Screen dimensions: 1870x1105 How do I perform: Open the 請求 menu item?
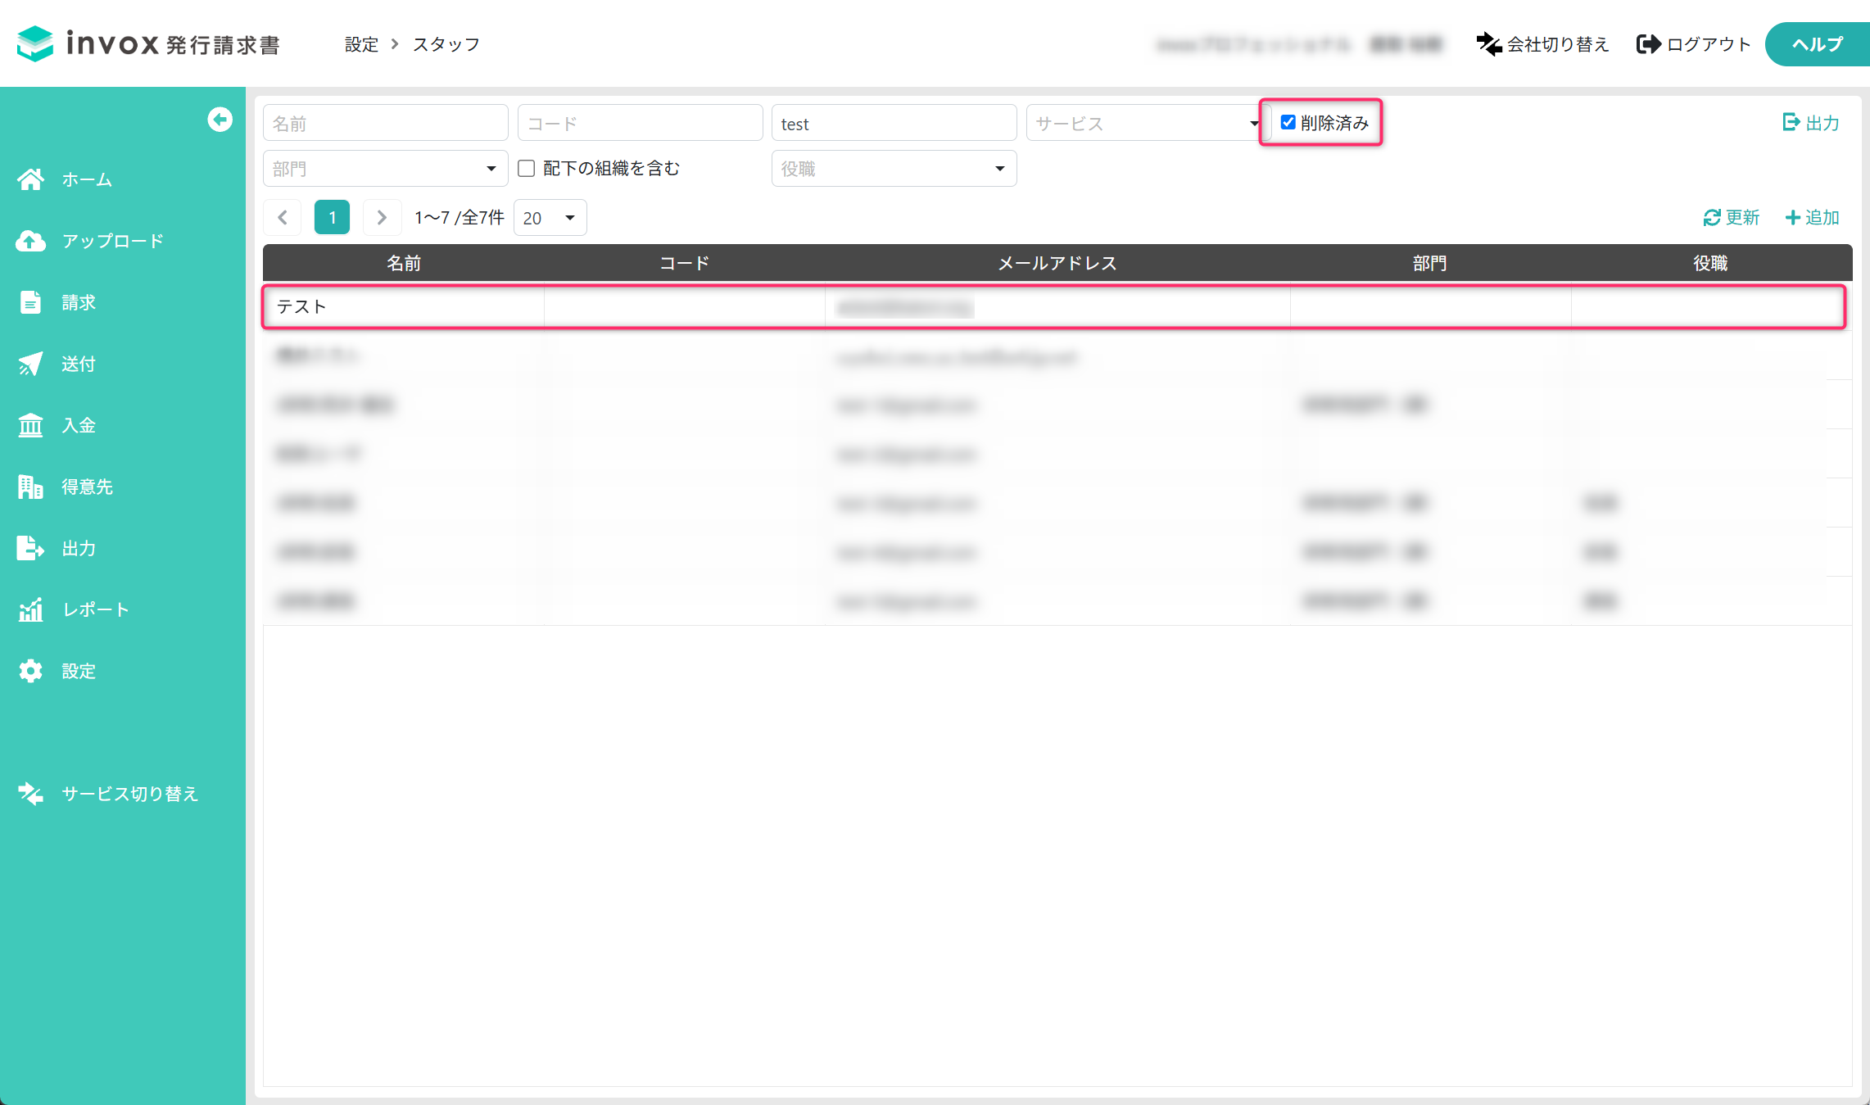click(x=79, y=302)
